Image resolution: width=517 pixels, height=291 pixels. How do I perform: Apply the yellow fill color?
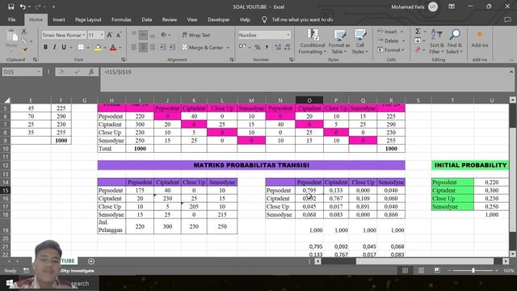click(98, 48)
